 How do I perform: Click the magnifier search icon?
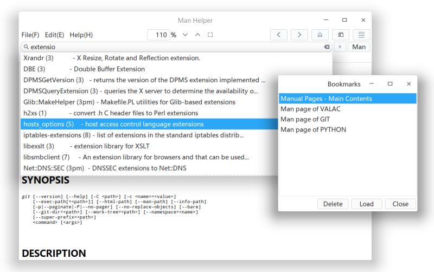coord(26,47)
